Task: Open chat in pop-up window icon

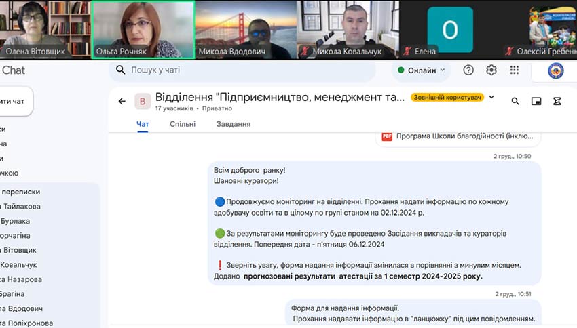Action: pyautogui.click(x=536, y=101)
